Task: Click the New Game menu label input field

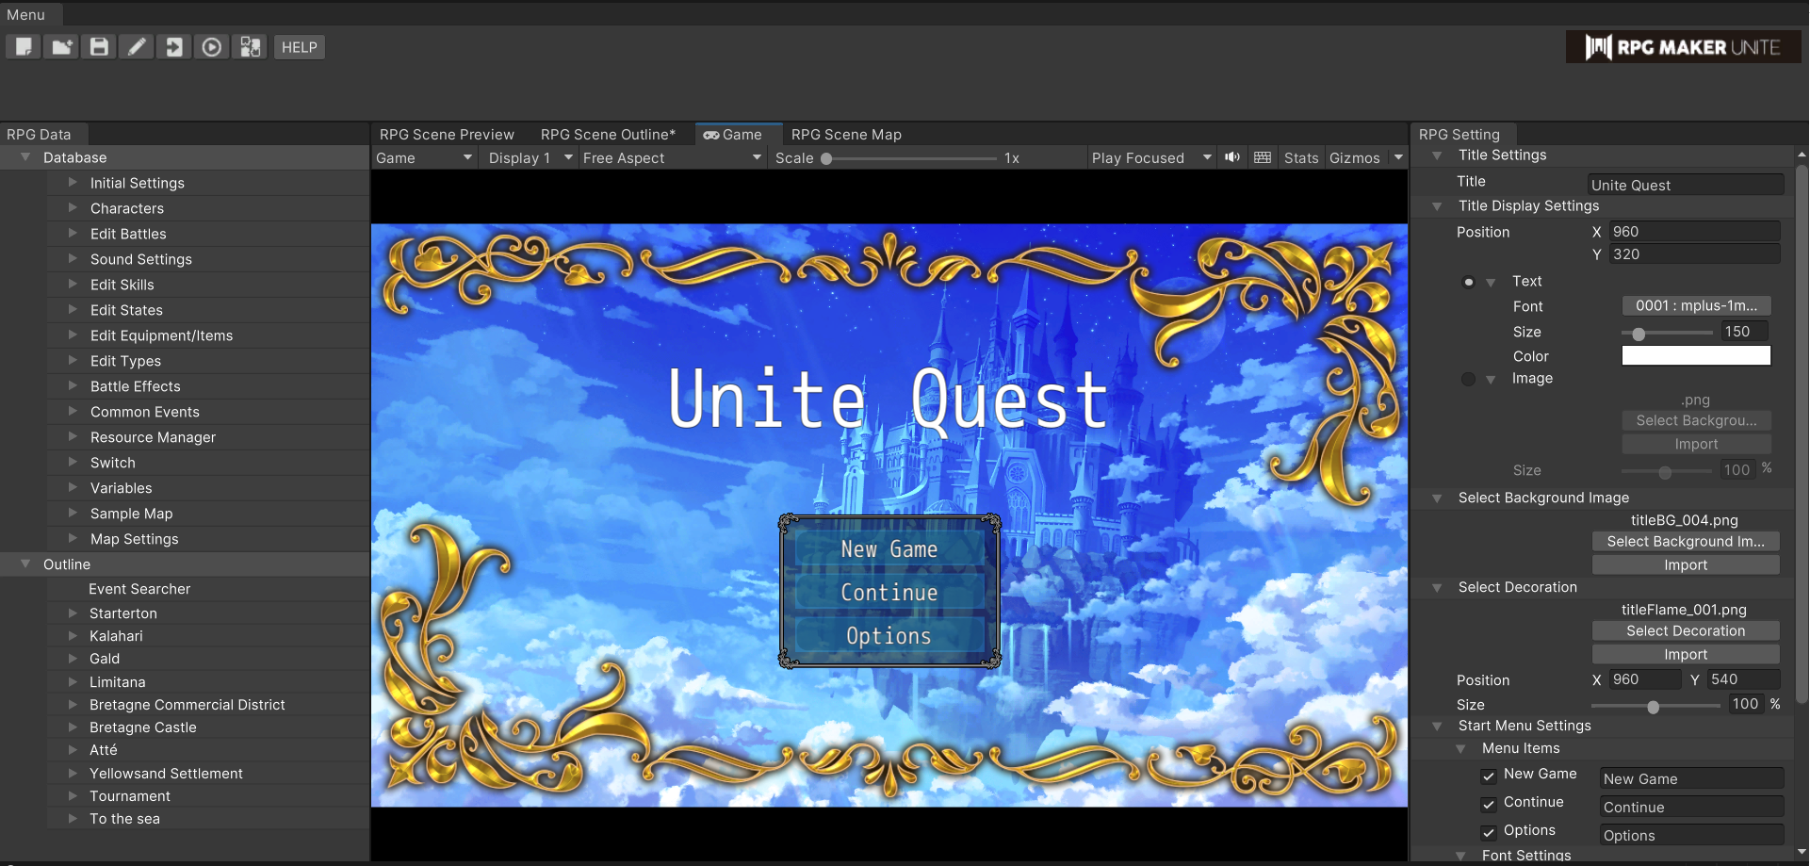Action: 1691,779
